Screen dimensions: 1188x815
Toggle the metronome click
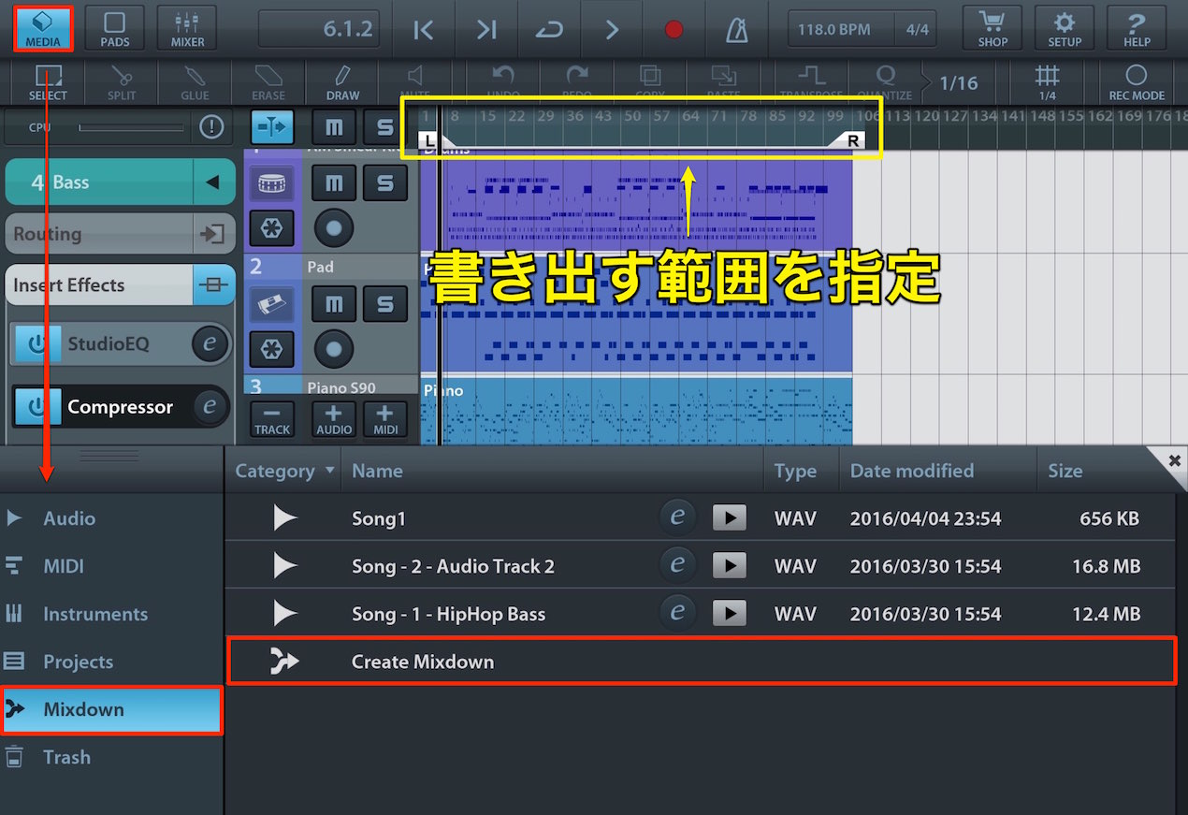[737, 29]
